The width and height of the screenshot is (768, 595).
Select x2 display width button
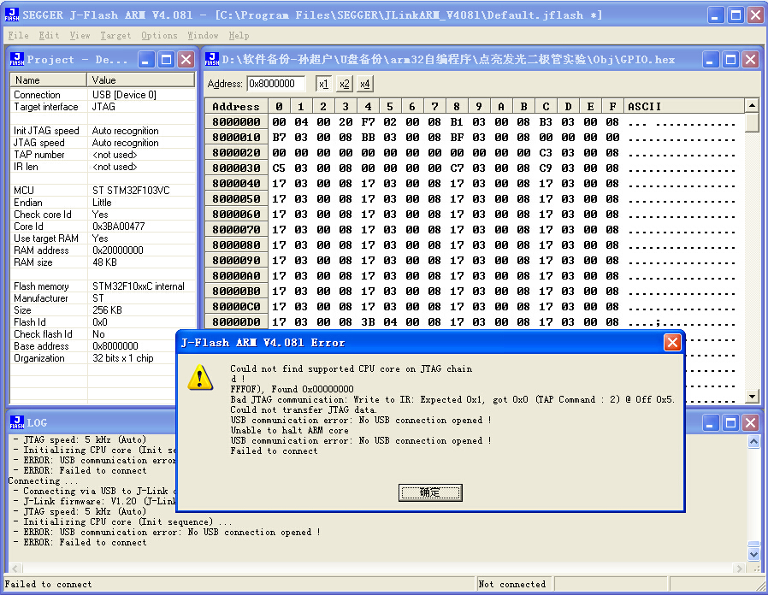coord(345,84)
